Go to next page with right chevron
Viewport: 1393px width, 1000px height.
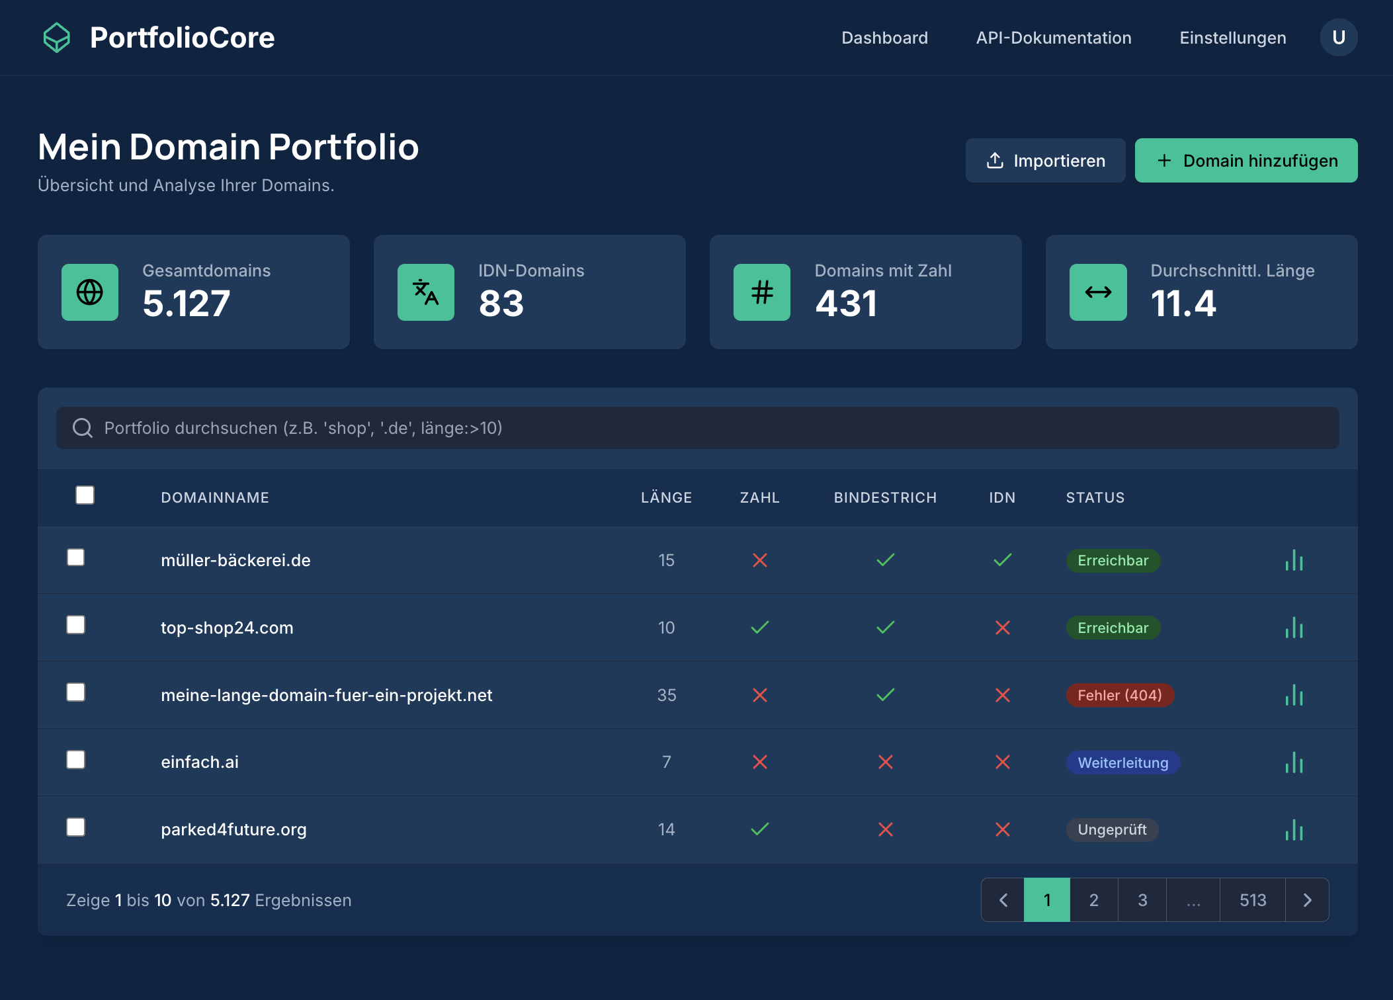click(1307, 900)
